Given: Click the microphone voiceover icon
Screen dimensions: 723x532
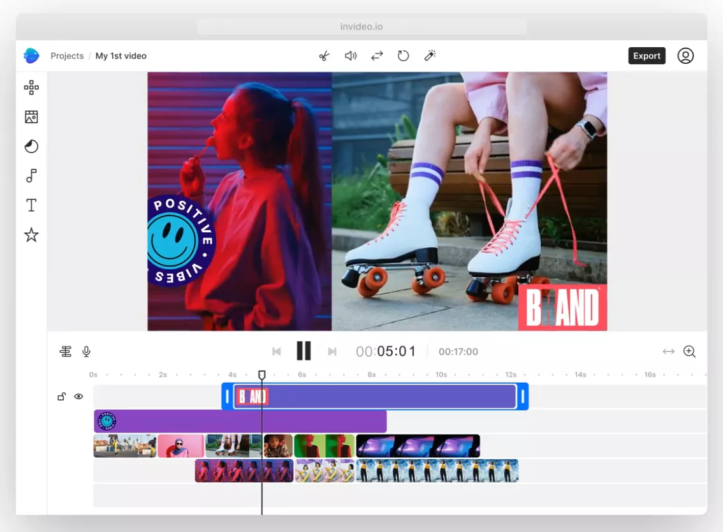Looking at the screenshot, I should (x=86, y=351).
